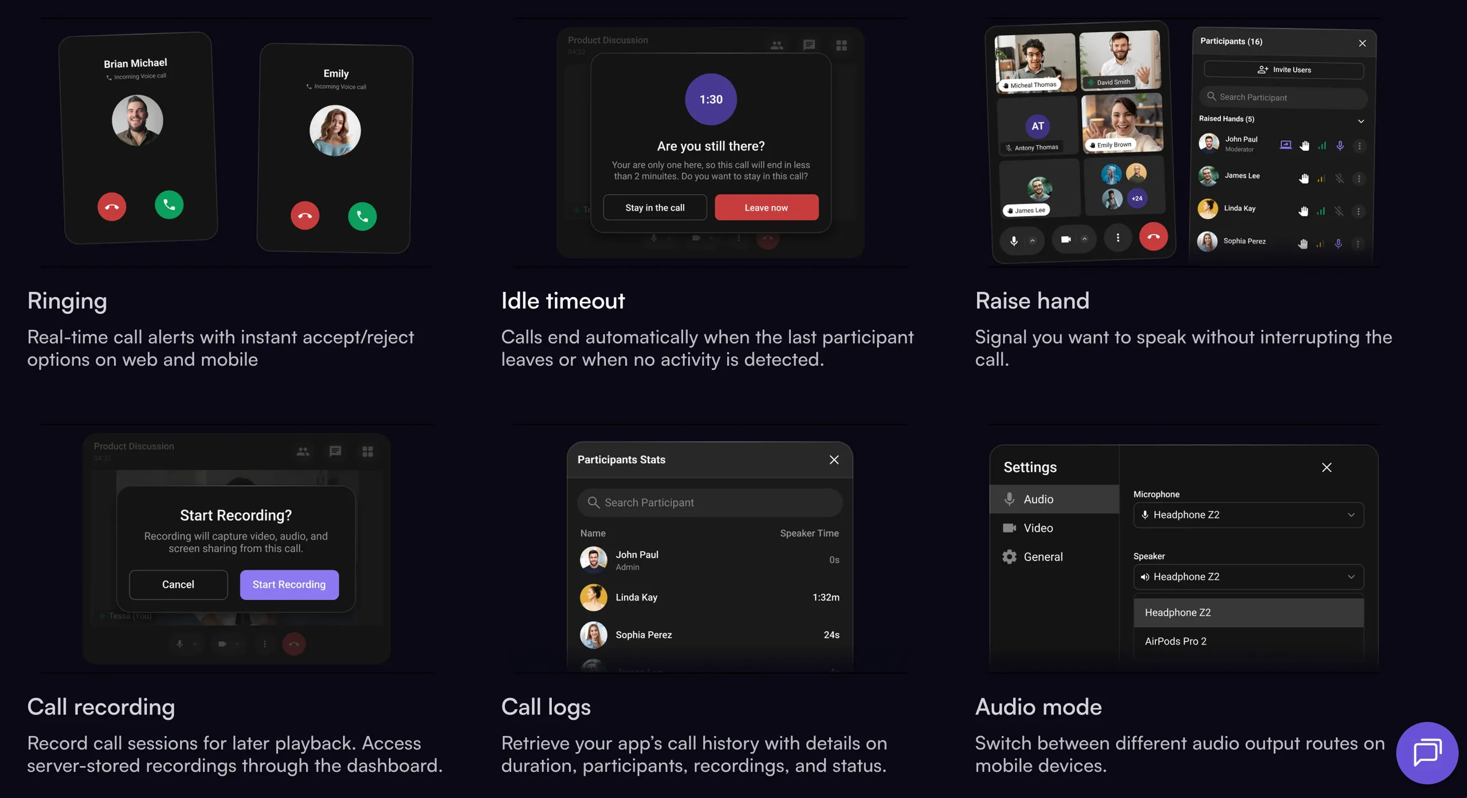Viewport: 1467px width, 798px height.
Task: Click the Speaker Time column header
Action: (809, 533)
